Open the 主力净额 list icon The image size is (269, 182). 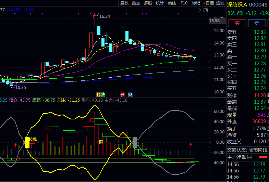click(x=249, y=157)
